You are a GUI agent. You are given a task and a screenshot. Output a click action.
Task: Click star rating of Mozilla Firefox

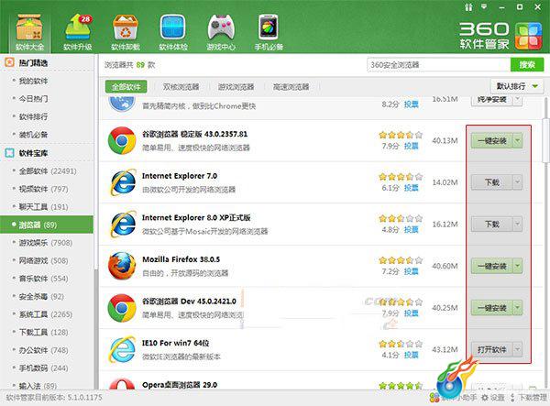[401, 260]
